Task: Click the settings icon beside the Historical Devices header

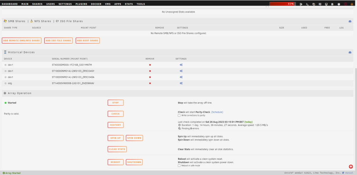Action: pyautogui.click(x=350, y=52)
